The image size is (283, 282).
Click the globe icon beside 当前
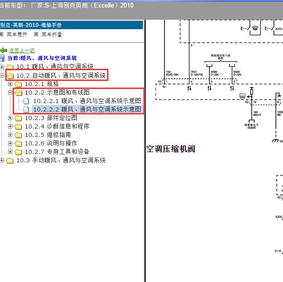[2, 58]
